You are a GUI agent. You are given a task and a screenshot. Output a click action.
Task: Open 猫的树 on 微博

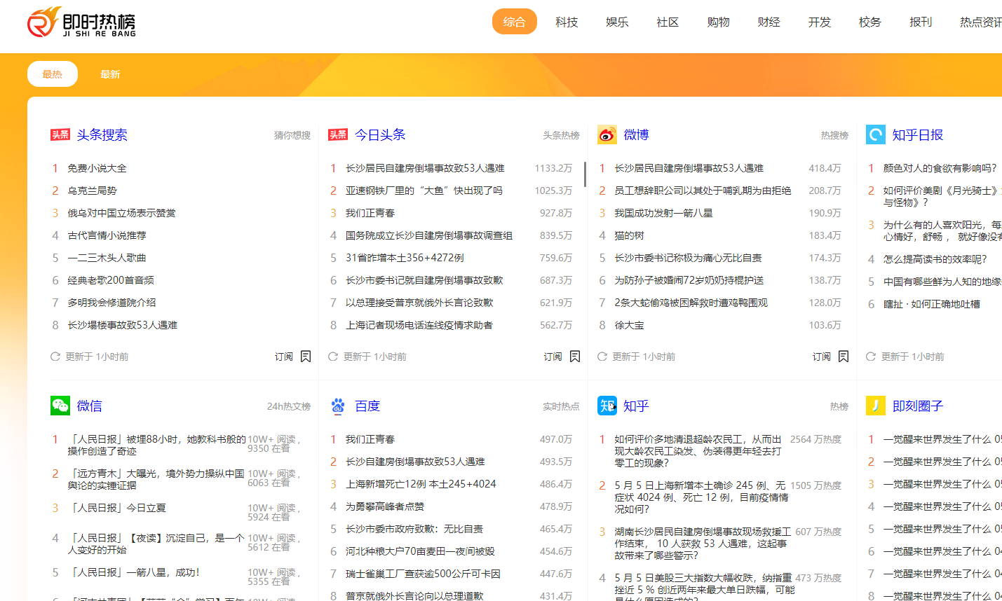(x=629, y=235)
